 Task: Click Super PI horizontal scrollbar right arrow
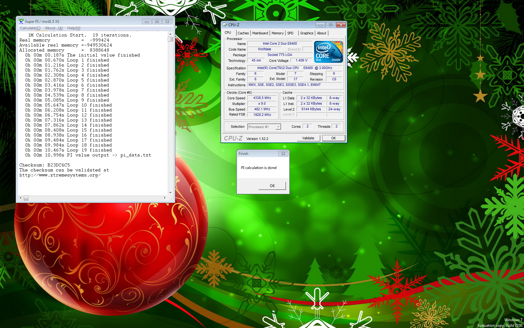[165, 198]
